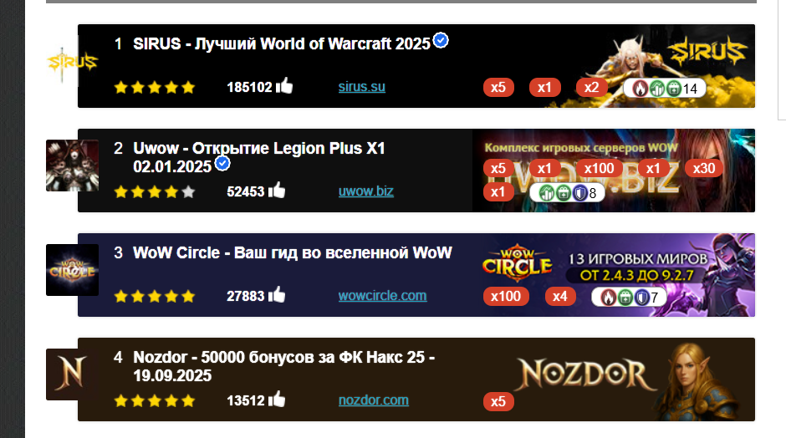786x438 pixels.
Task: Like WoW Circle via the 27883 thumbs-up
Action: coord(276,295)
